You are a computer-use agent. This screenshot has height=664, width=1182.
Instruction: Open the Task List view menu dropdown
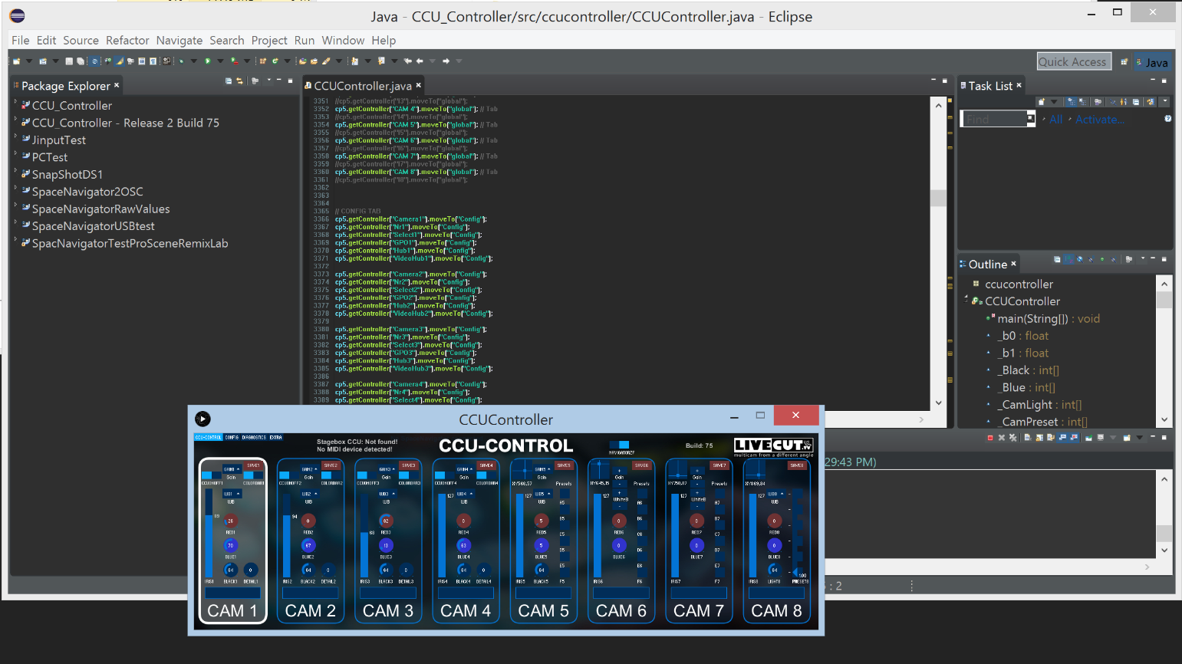[x=1165, y=101]
